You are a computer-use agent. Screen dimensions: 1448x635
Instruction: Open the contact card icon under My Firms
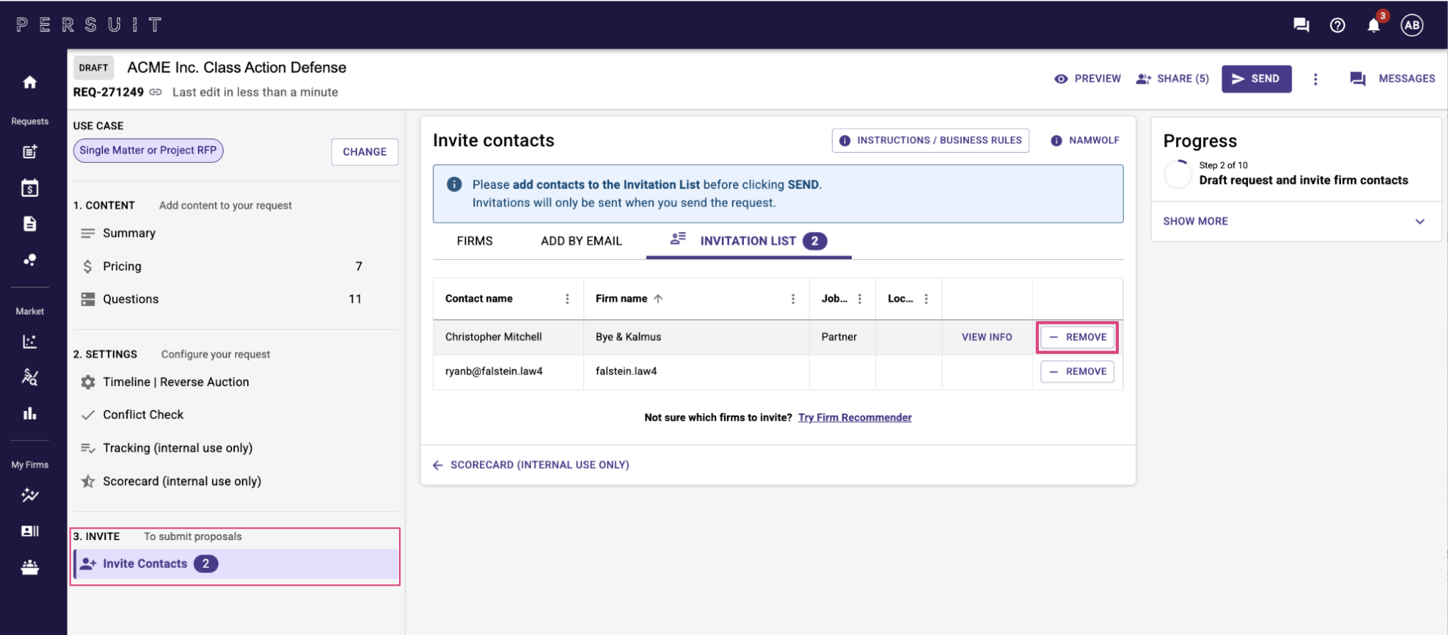pos(29,531)
